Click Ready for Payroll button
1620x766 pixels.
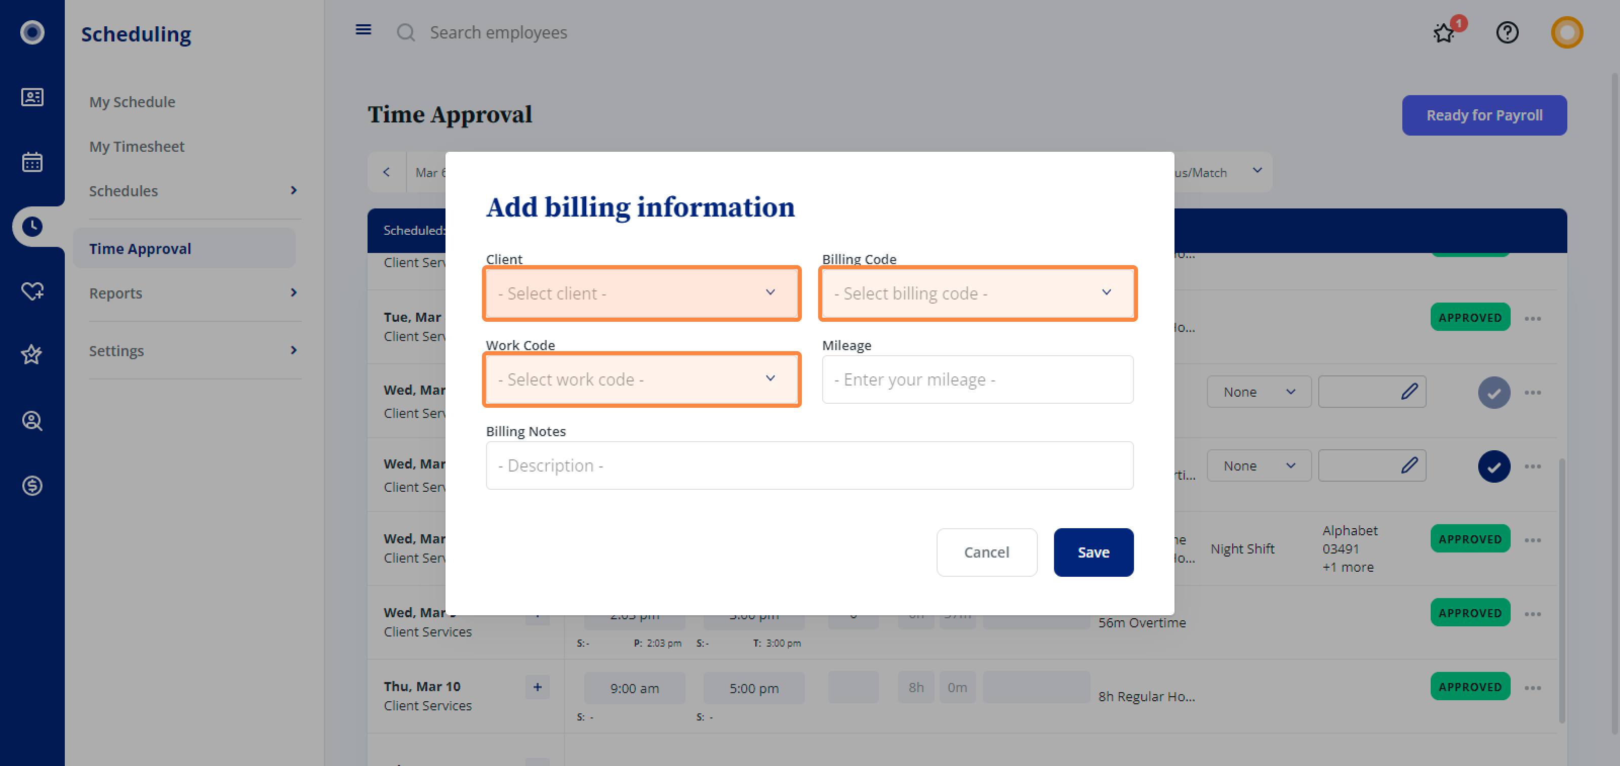(1483, 115)
